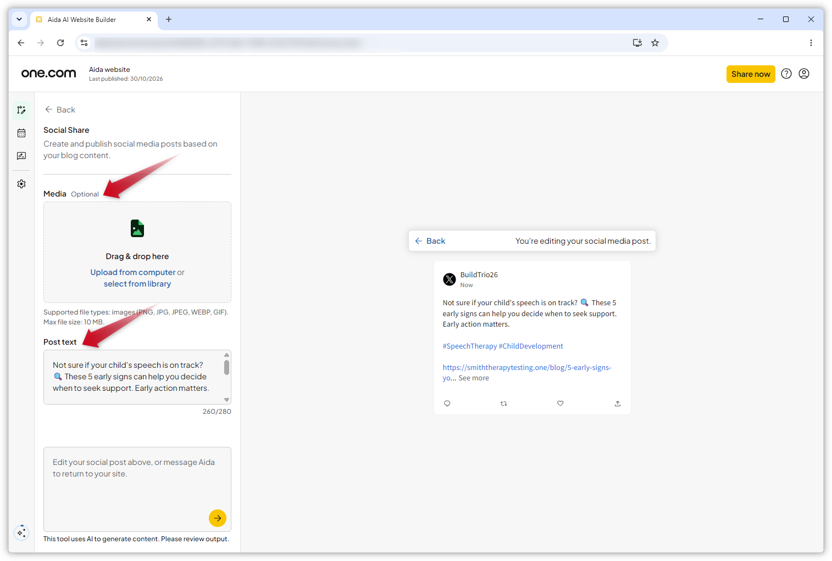Image resolution: width=832 pixels, height=561 pixels.
Task: Click the Share now button
Action: [x=751, y=74]
